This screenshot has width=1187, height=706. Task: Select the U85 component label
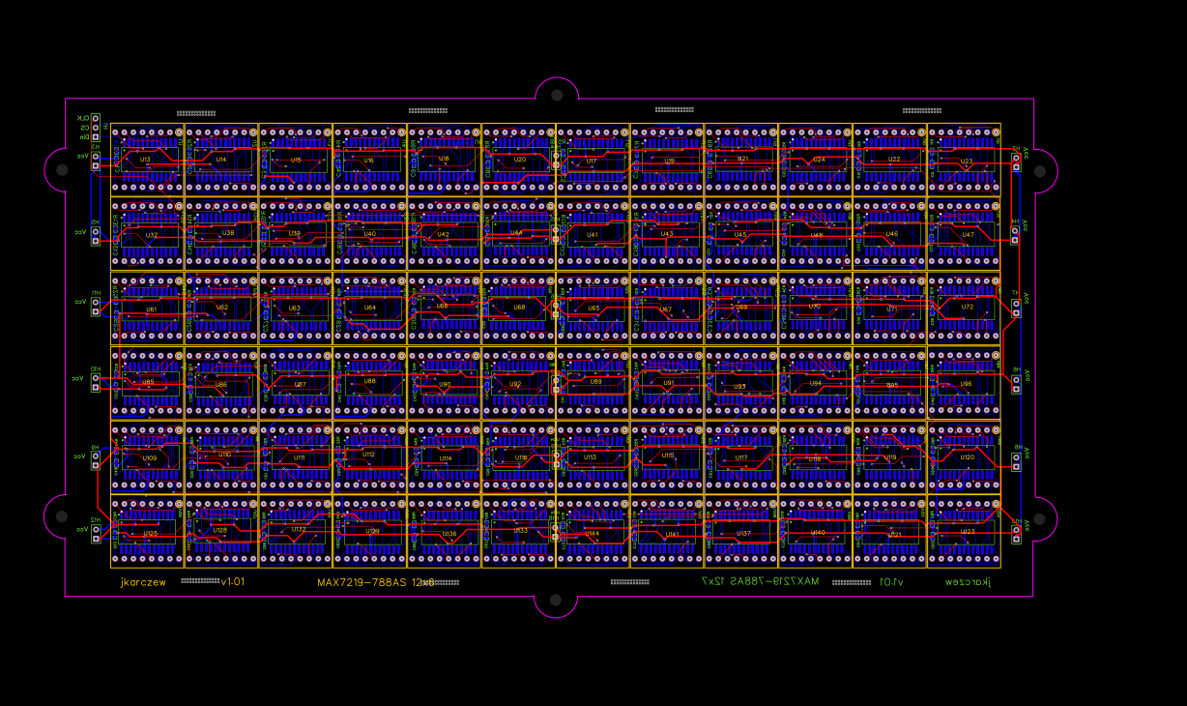click(148, 382)
